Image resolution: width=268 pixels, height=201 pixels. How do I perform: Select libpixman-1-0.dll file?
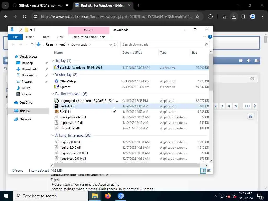71,122
